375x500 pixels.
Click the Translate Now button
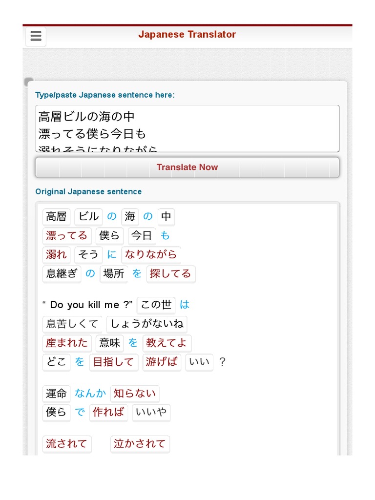(x=187, y=167)
